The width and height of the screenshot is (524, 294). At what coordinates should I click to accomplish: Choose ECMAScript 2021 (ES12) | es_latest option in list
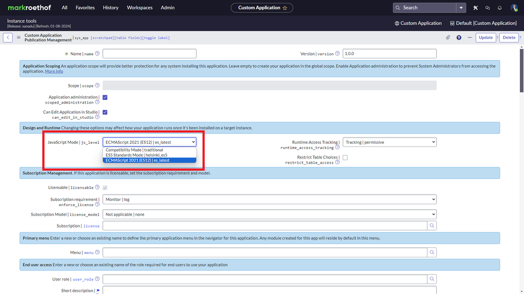pos(149,160)
